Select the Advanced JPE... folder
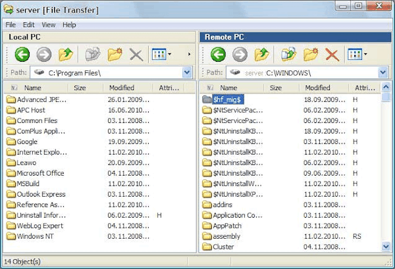This screenshot has height=269, width=395. pyautogui.click(x=42, y=100)
